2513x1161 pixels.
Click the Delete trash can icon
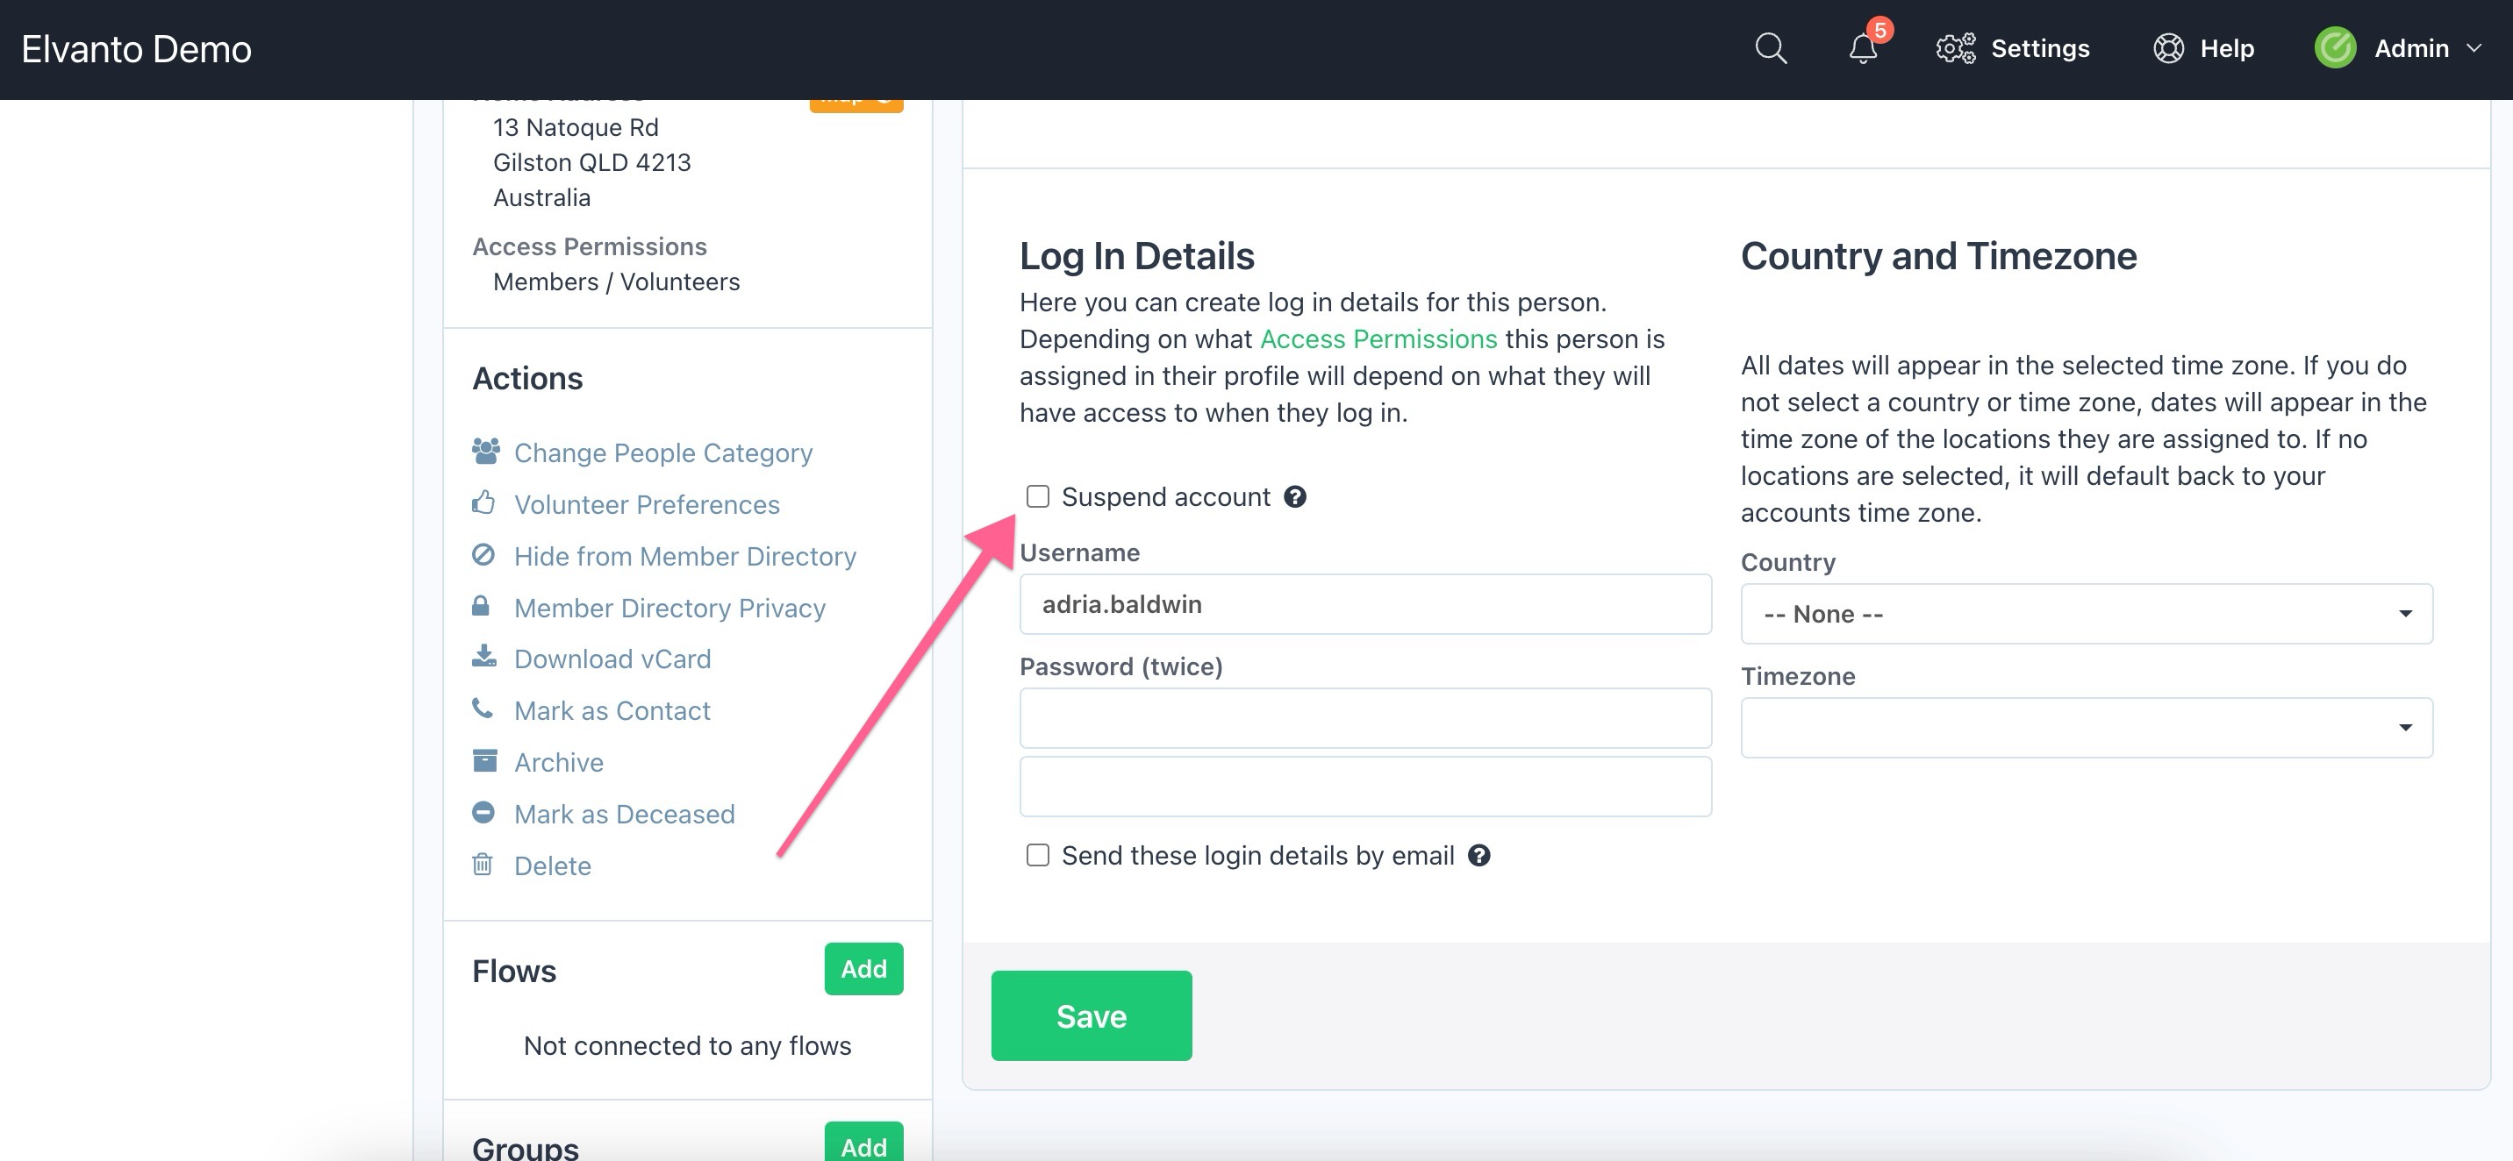pyautogui.click(x=482, y=865)
